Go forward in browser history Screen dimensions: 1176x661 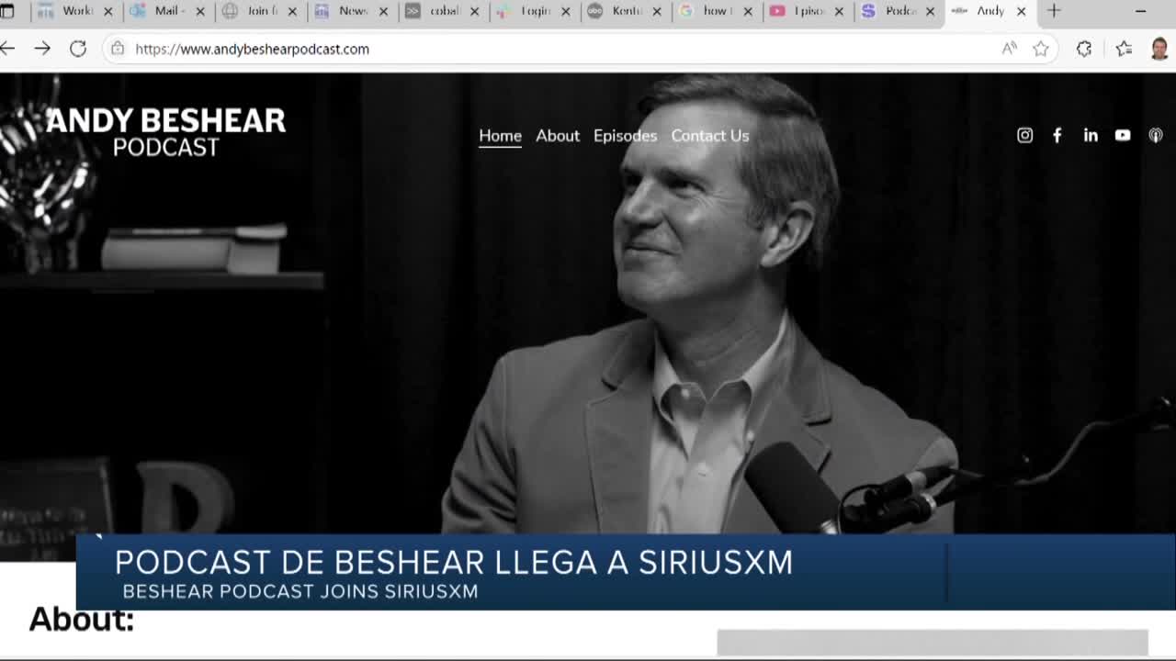tap(42, 49)
